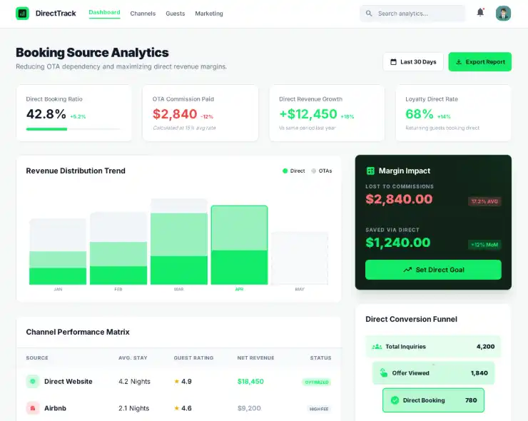Click the Direct Booking checkmark icon

click(x=394, y=400)
